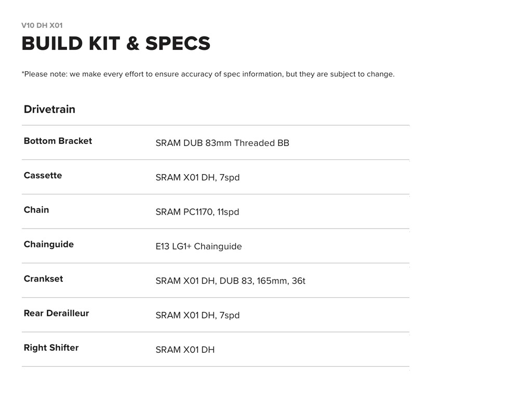Click the V10 DH X01 model label
532x399 pixels.
[42, 25]
